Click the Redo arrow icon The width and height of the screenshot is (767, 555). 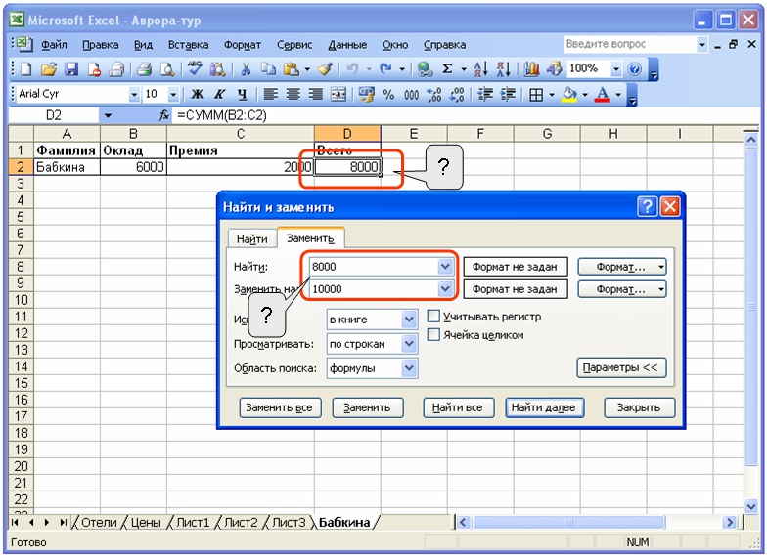point(385,69)
